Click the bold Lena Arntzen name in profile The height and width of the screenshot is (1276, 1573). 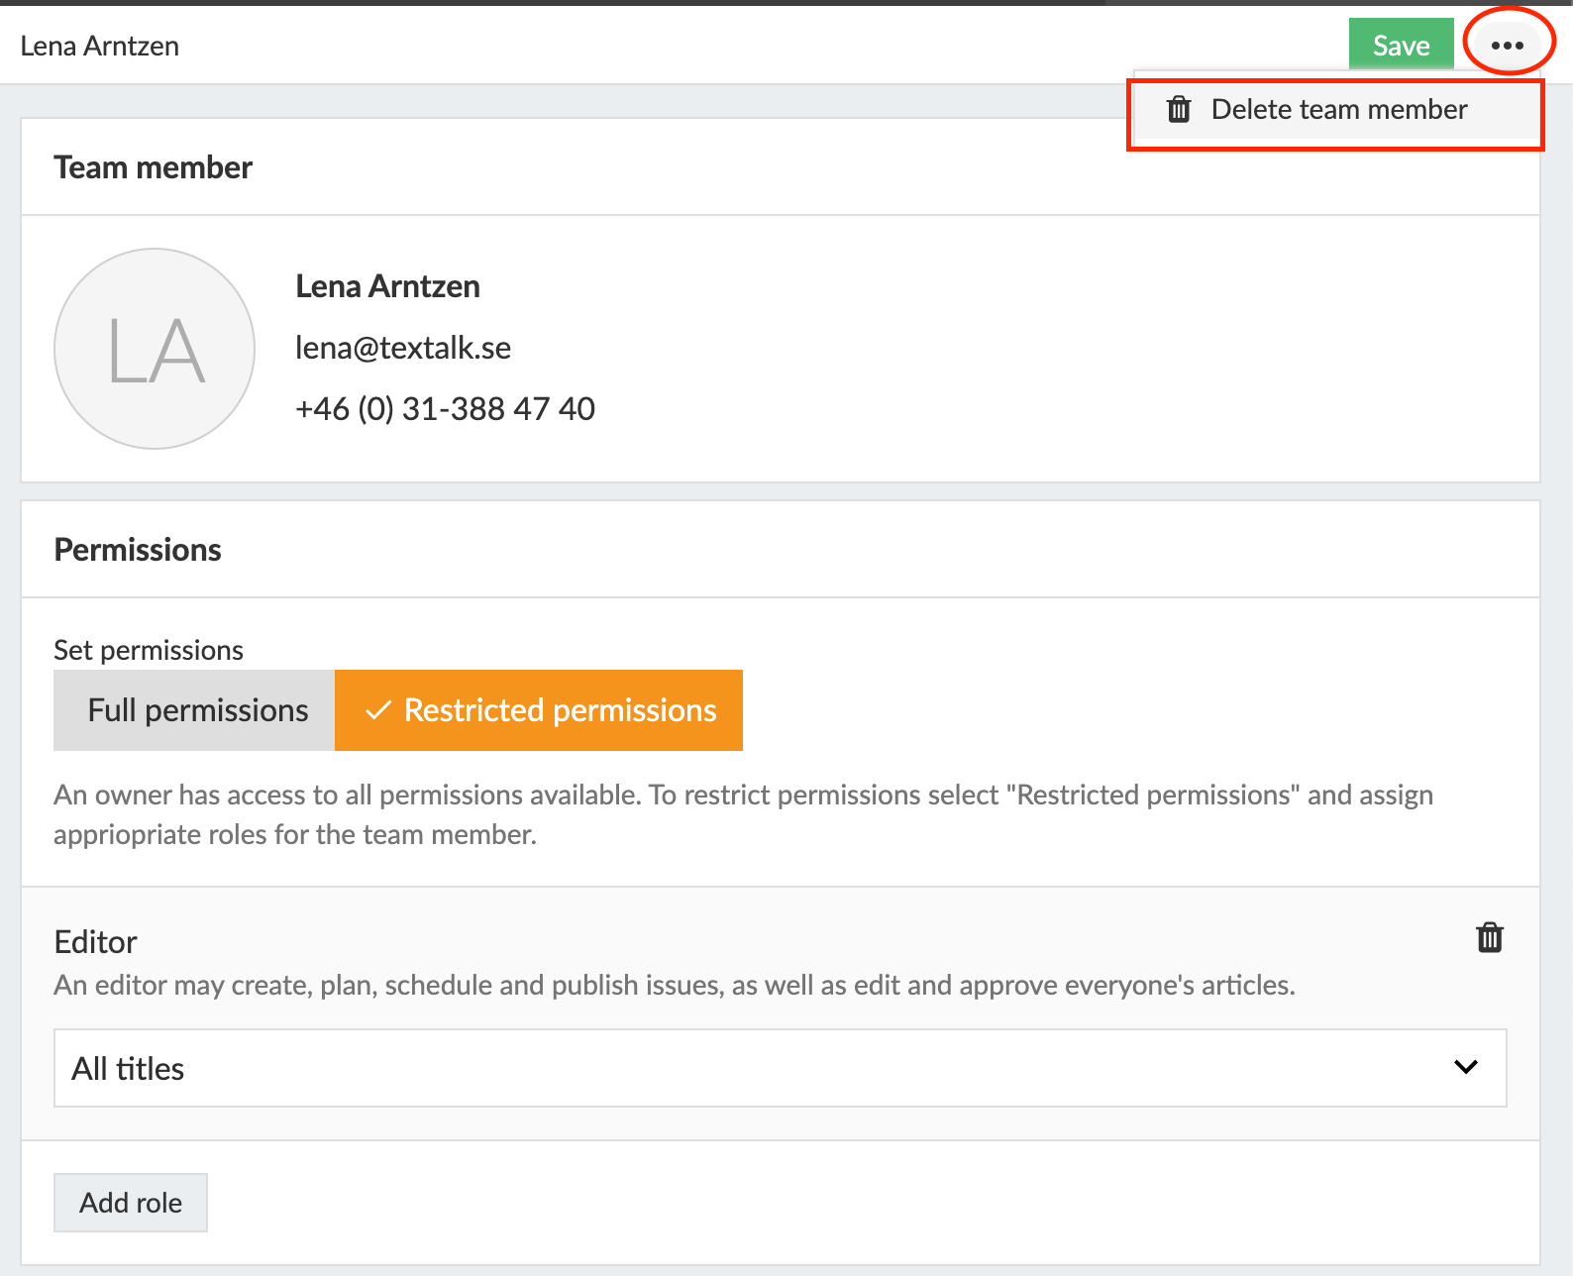pos(387,286)
